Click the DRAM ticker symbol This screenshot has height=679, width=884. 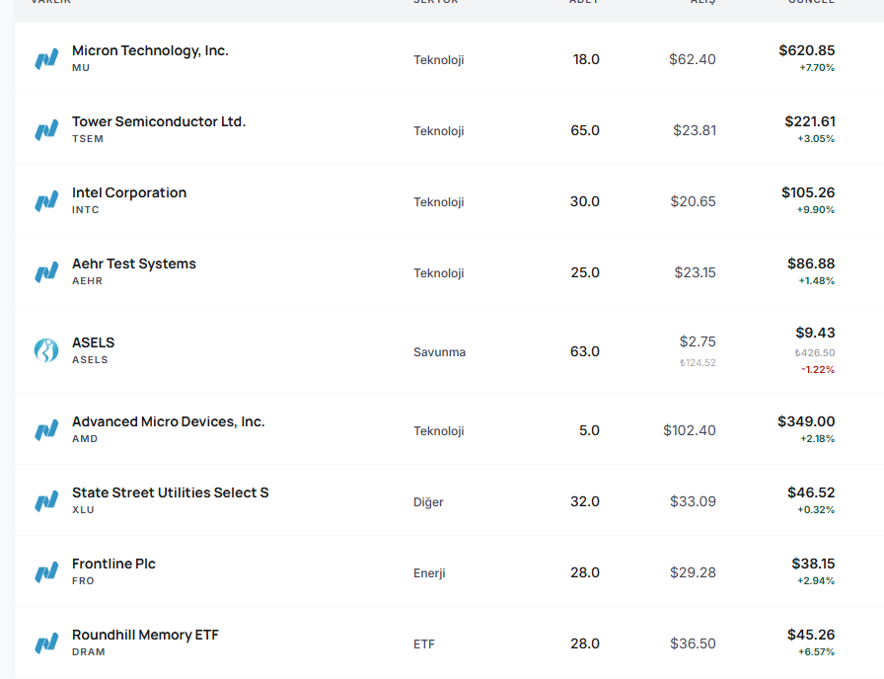[x=89, y=652]
